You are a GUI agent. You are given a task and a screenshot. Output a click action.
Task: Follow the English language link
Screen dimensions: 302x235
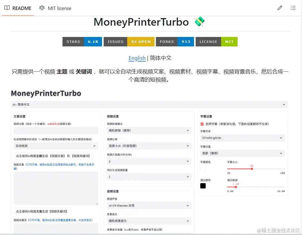point(137,58)
